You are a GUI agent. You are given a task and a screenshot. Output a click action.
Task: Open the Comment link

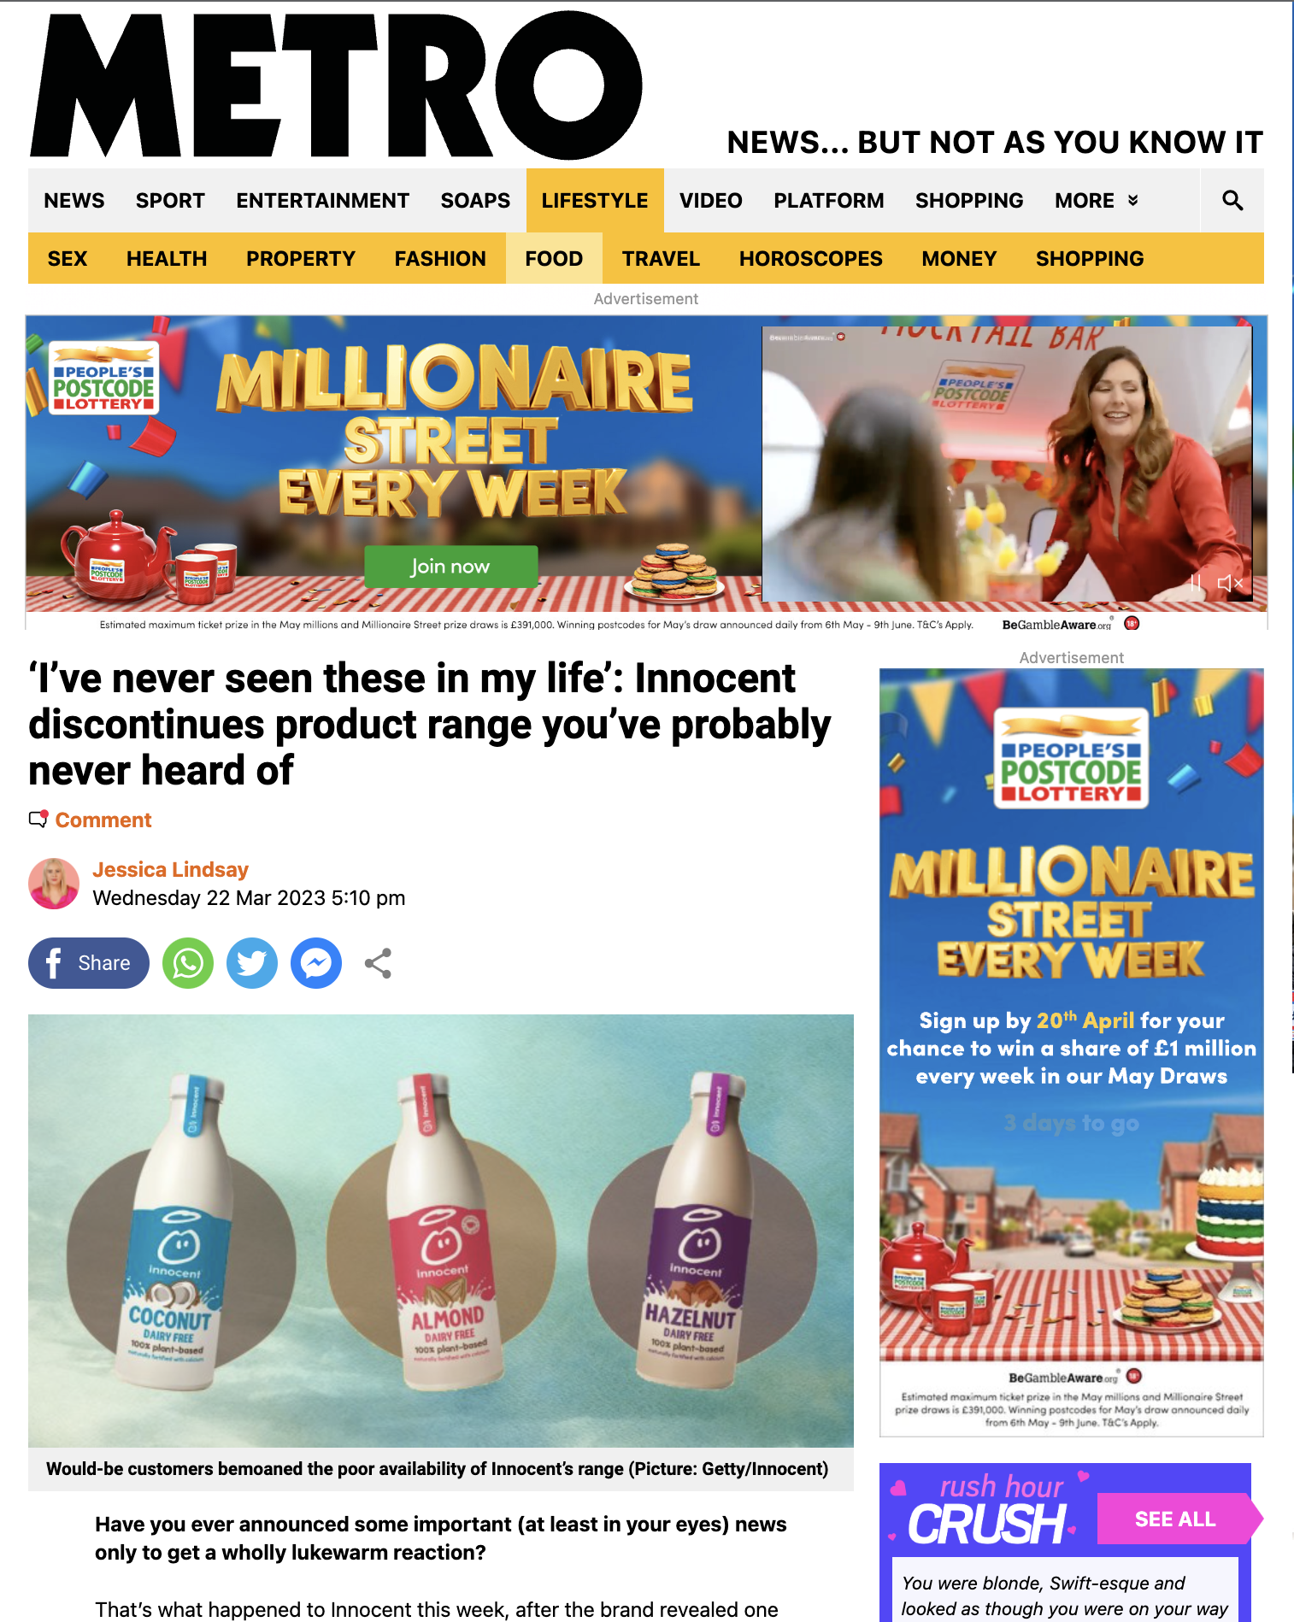[103, 820]
